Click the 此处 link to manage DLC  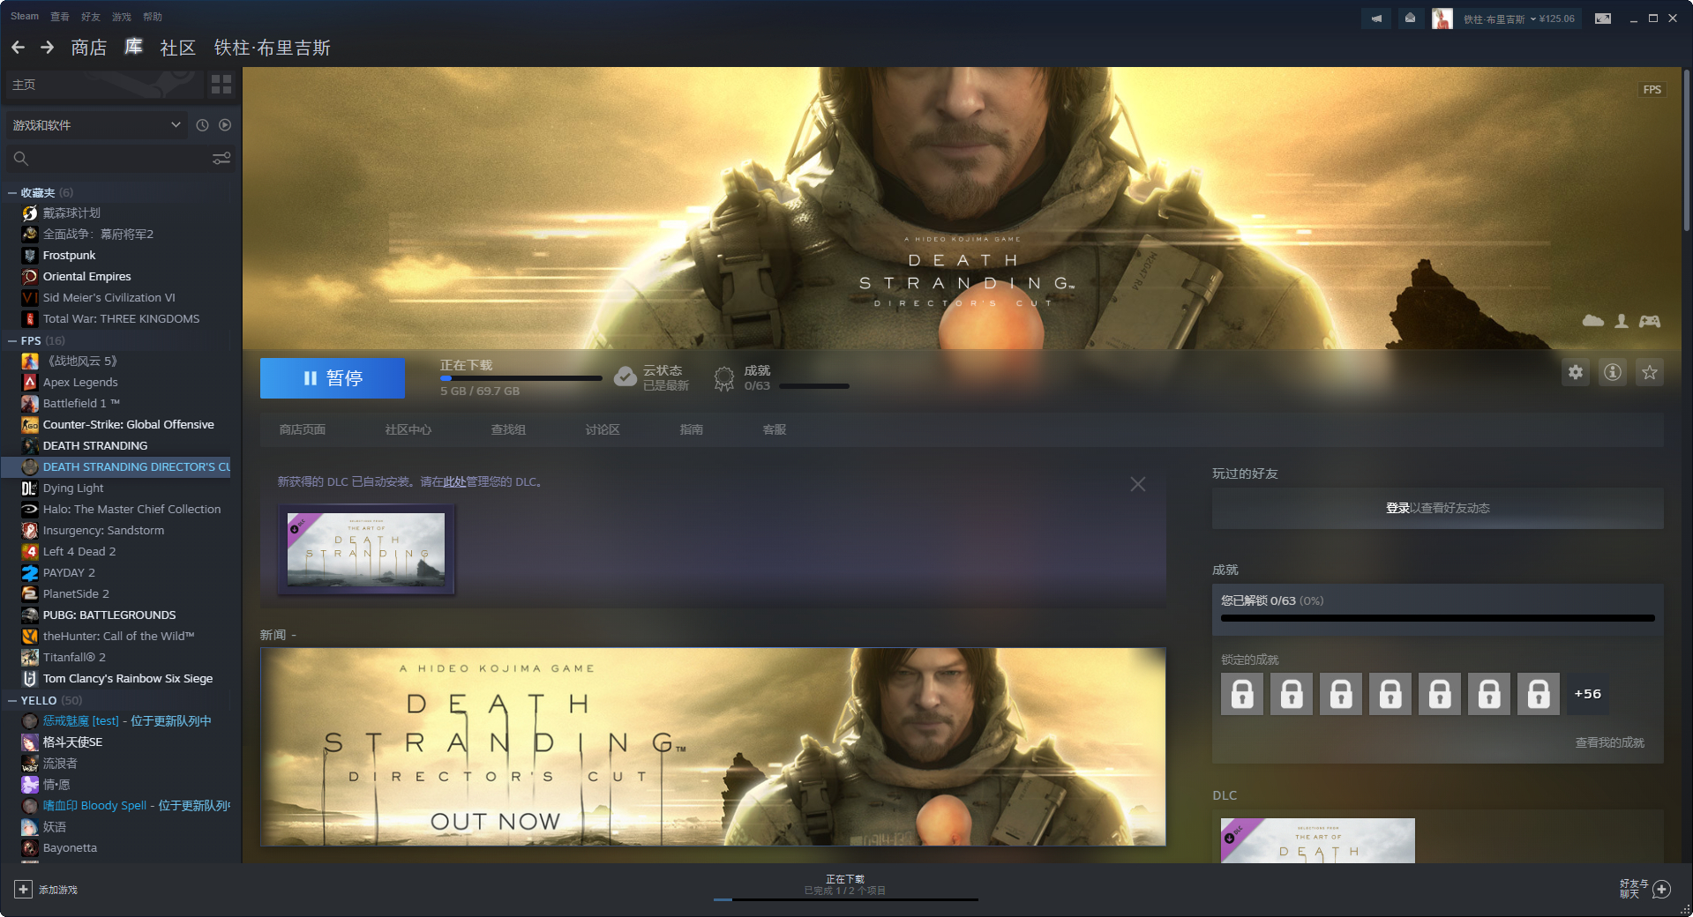(x=454, y=481)
